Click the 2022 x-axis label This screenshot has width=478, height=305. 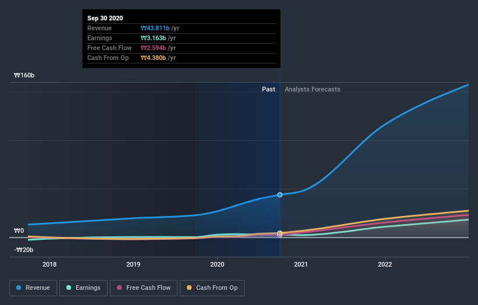tap(385, 264)
